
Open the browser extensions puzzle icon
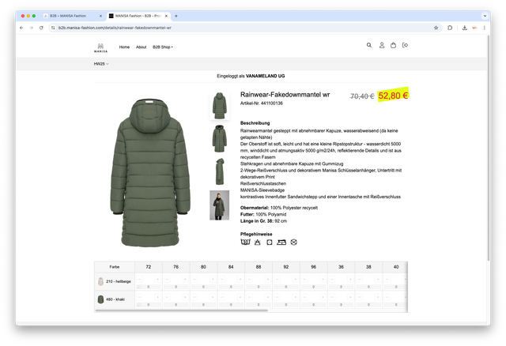pos(450,27)
